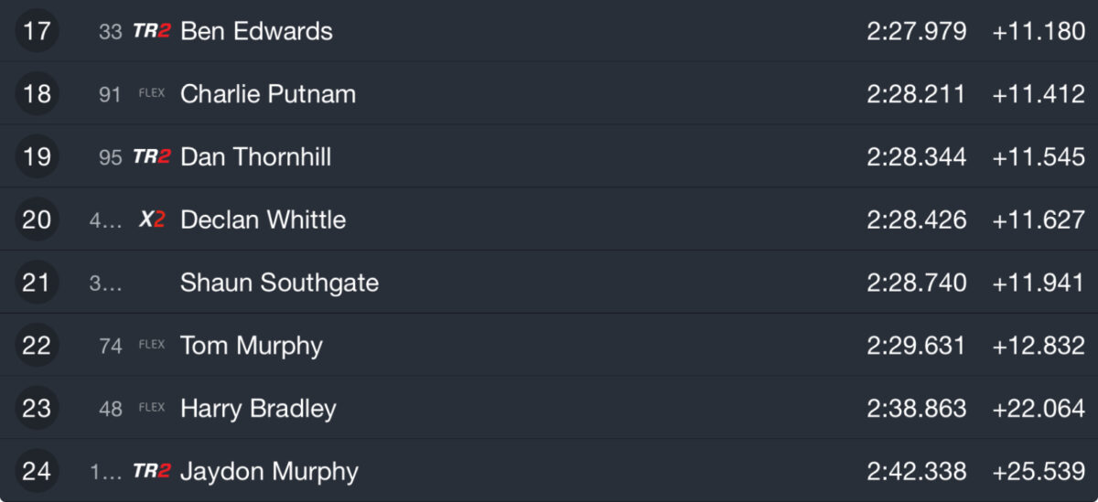Click the FLEX badge next to Charlie Putnam
The image size is (1098, 502).
(x=151, y=93)
